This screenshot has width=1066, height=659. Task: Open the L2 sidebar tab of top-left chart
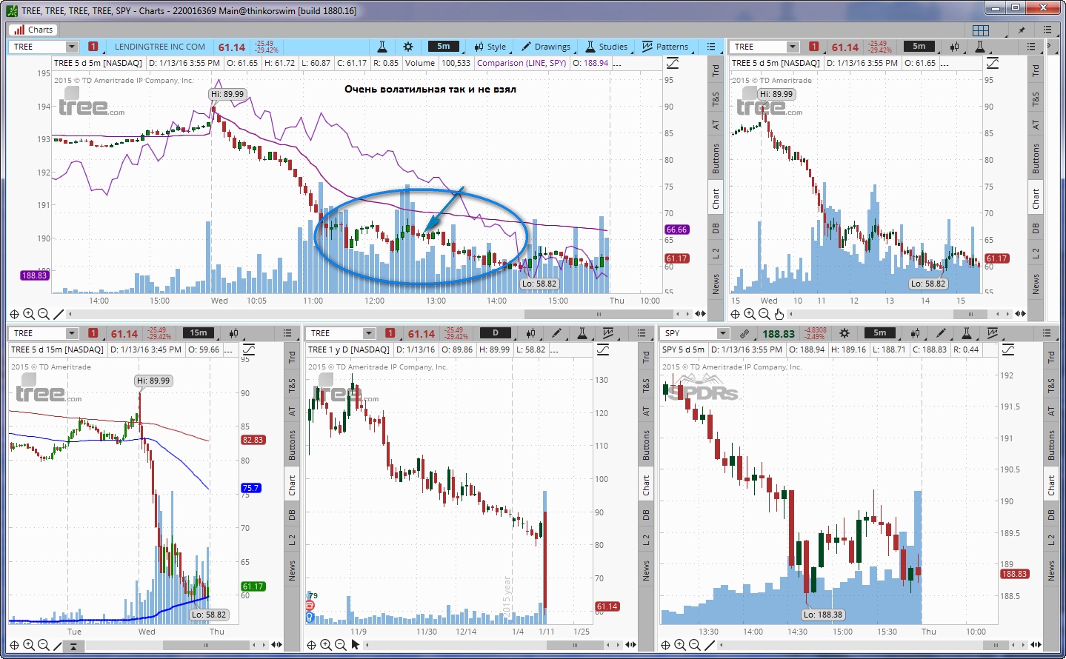click(716, 253)
